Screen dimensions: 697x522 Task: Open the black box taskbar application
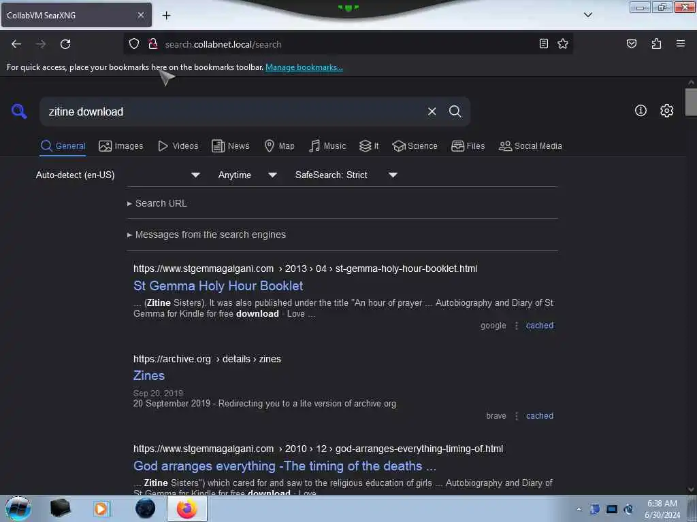60,508
